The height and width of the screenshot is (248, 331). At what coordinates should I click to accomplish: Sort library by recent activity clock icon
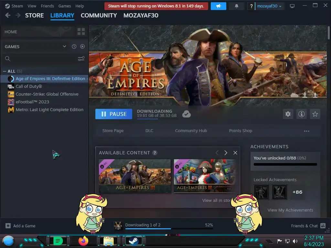tap(74, 46)
